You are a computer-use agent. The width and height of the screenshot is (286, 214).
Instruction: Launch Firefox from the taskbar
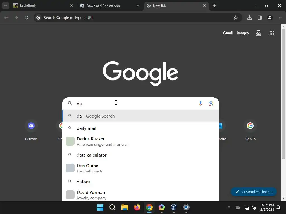tap(137, 207)
